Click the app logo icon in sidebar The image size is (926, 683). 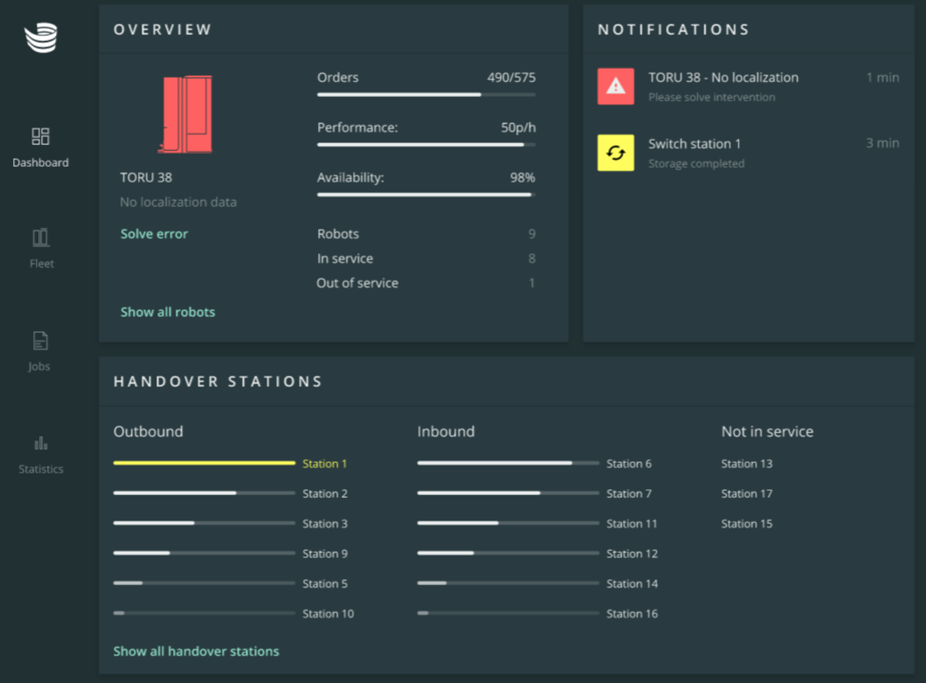41,38
